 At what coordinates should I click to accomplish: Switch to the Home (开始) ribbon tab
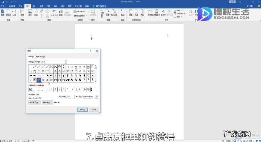point(21,6)
